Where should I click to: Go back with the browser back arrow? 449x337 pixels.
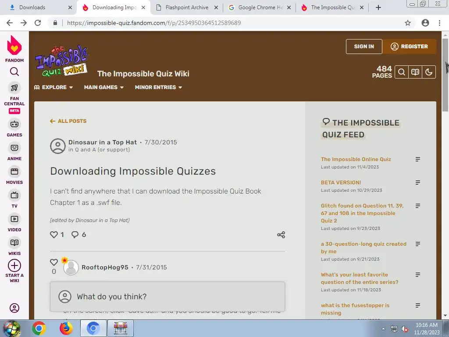(x=10, y=23)
